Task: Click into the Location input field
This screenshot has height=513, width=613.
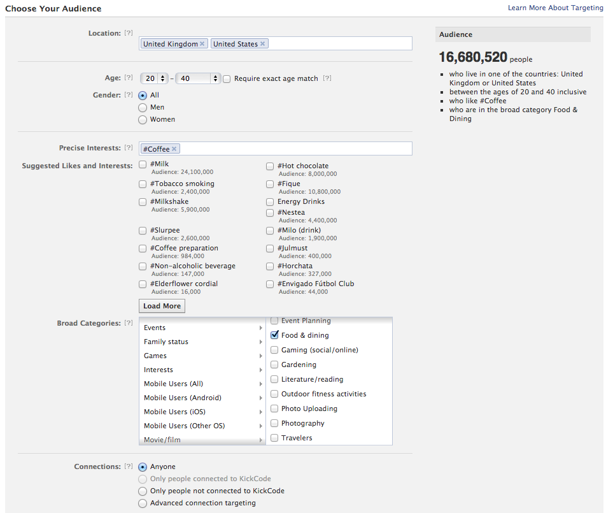Action: [x=275, y=43]
